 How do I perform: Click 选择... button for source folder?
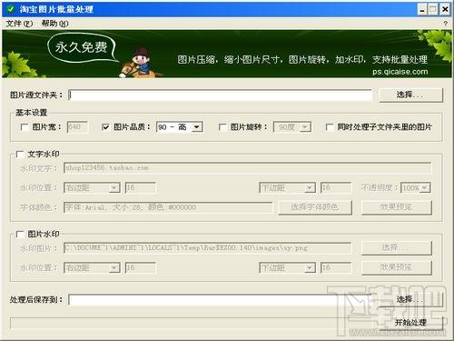(410, 95)
